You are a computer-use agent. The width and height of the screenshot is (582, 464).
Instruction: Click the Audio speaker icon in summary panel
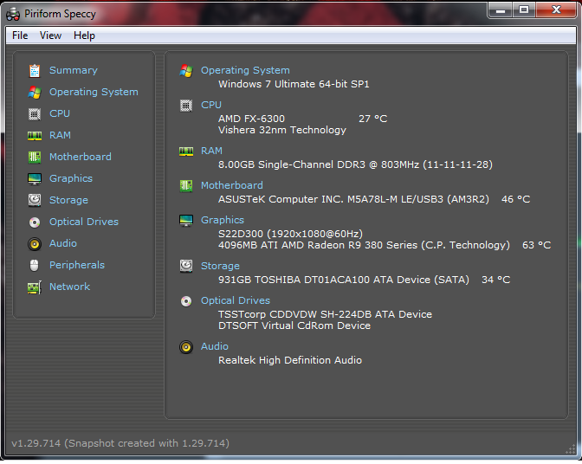point(186,347)
